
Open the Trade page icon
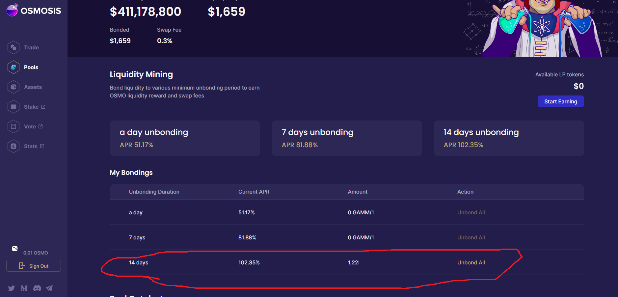tap(13, 47)
